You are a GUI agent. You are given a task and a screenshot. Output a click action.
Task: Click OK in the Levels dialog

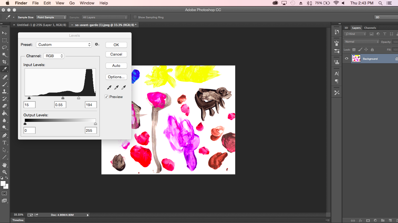(116, 45)
